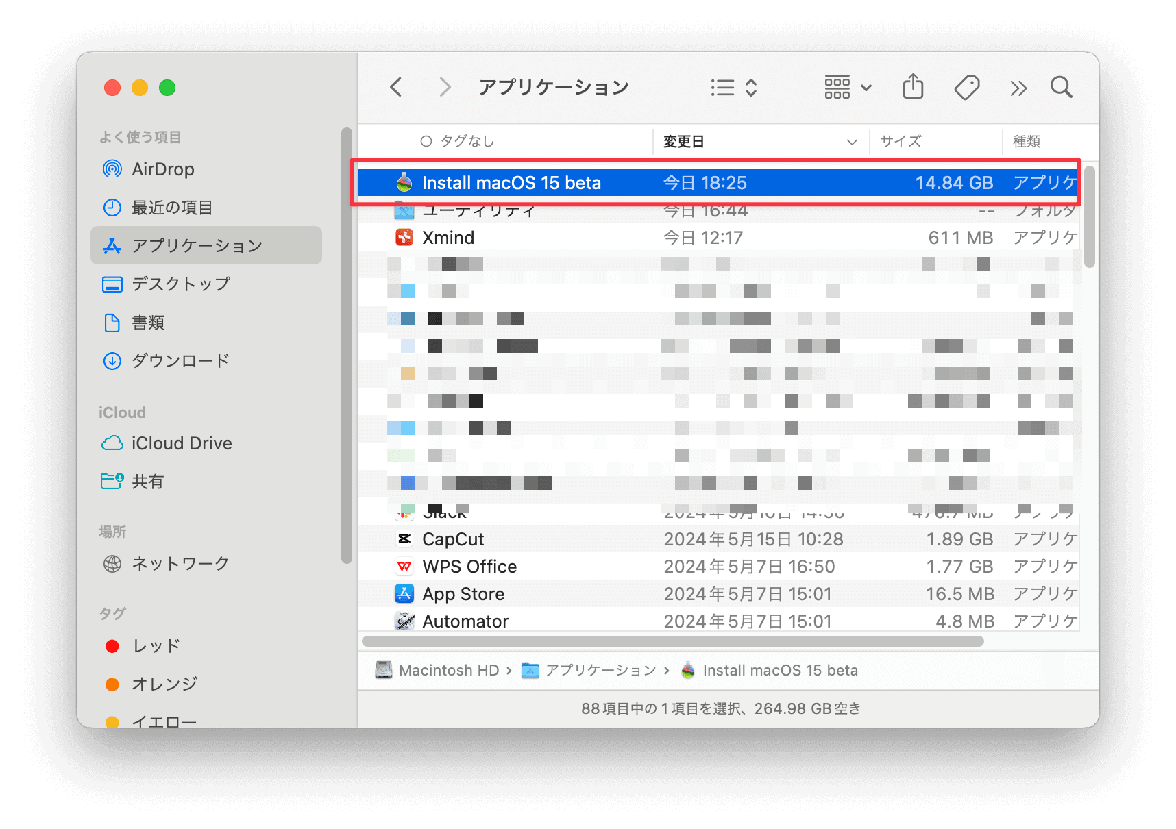Screen dimensions: 1176x829
Task: Select the Automator row
Action: coord(718,621)
